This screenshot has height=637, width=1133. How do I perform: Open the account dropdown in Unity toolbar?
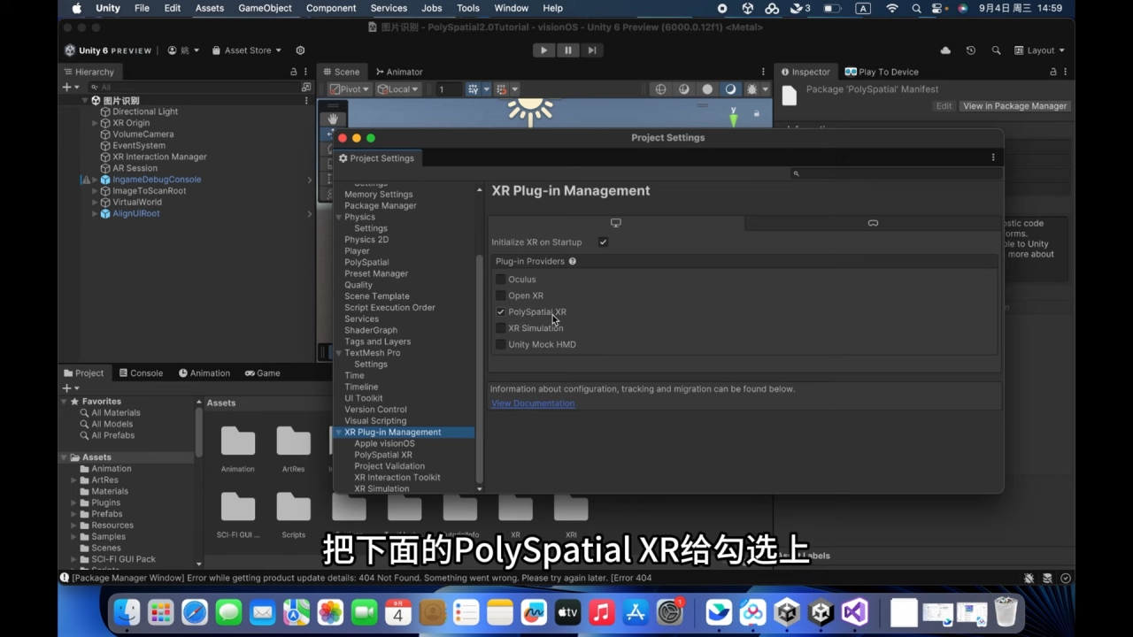coord(184,50)
